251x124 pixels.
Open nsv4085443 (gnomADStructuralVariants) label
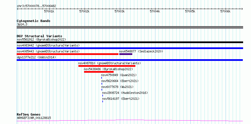[48, 51]
